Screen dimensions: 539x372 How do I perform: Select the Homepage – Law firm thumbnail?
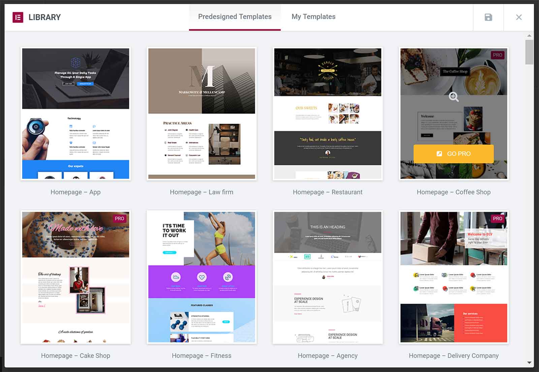tap(202, 113)
